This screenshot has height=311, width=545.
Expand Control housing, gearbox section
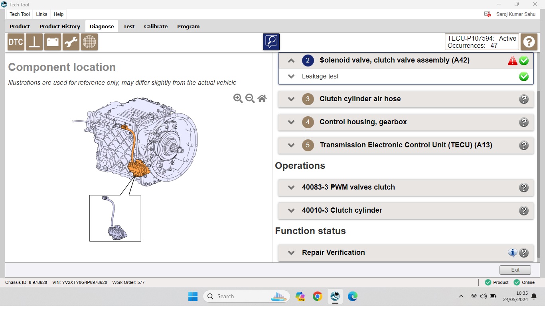[x=291, y=122]
